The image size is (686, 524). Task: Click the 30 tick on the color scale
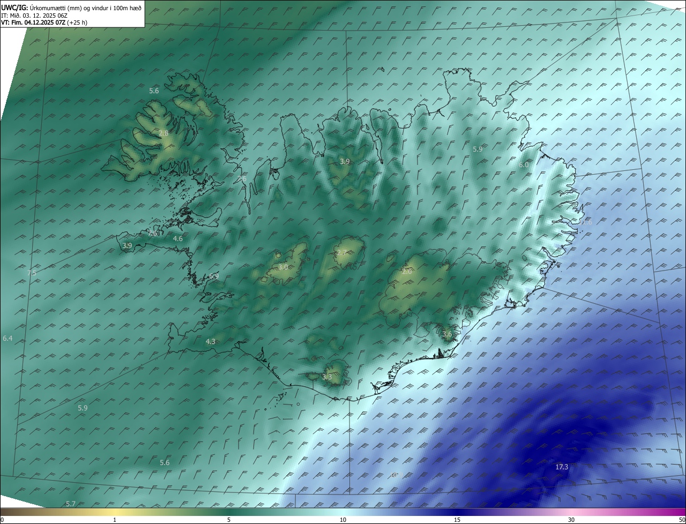[x=571, y=520]
